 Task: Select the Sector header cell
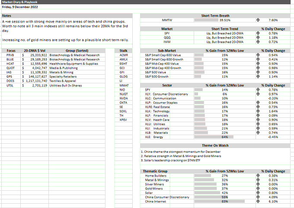click(x=167, y=85)
